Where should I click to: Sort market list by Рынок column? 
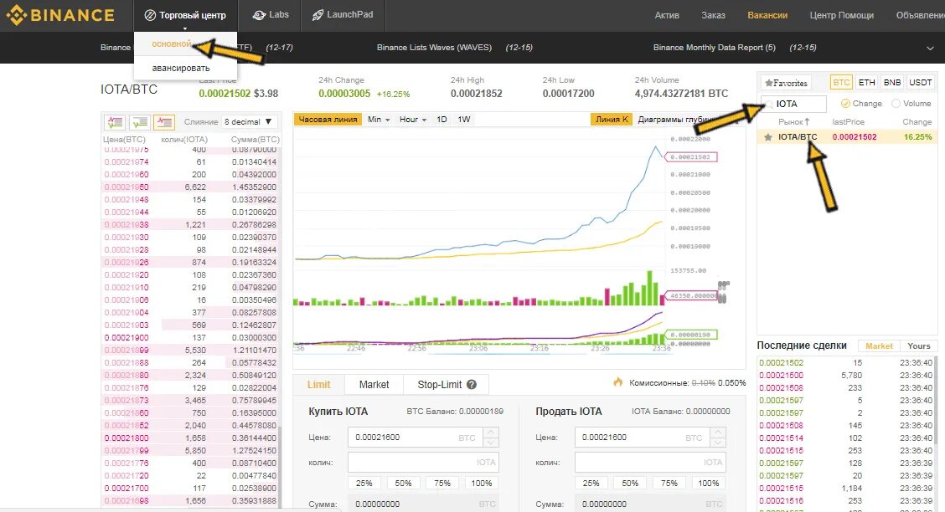pos(793,121)
